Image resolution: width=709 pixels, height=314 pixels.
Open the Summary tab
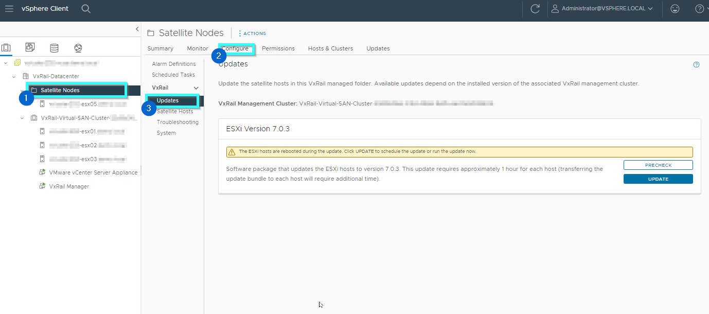(x=161, y=48)
